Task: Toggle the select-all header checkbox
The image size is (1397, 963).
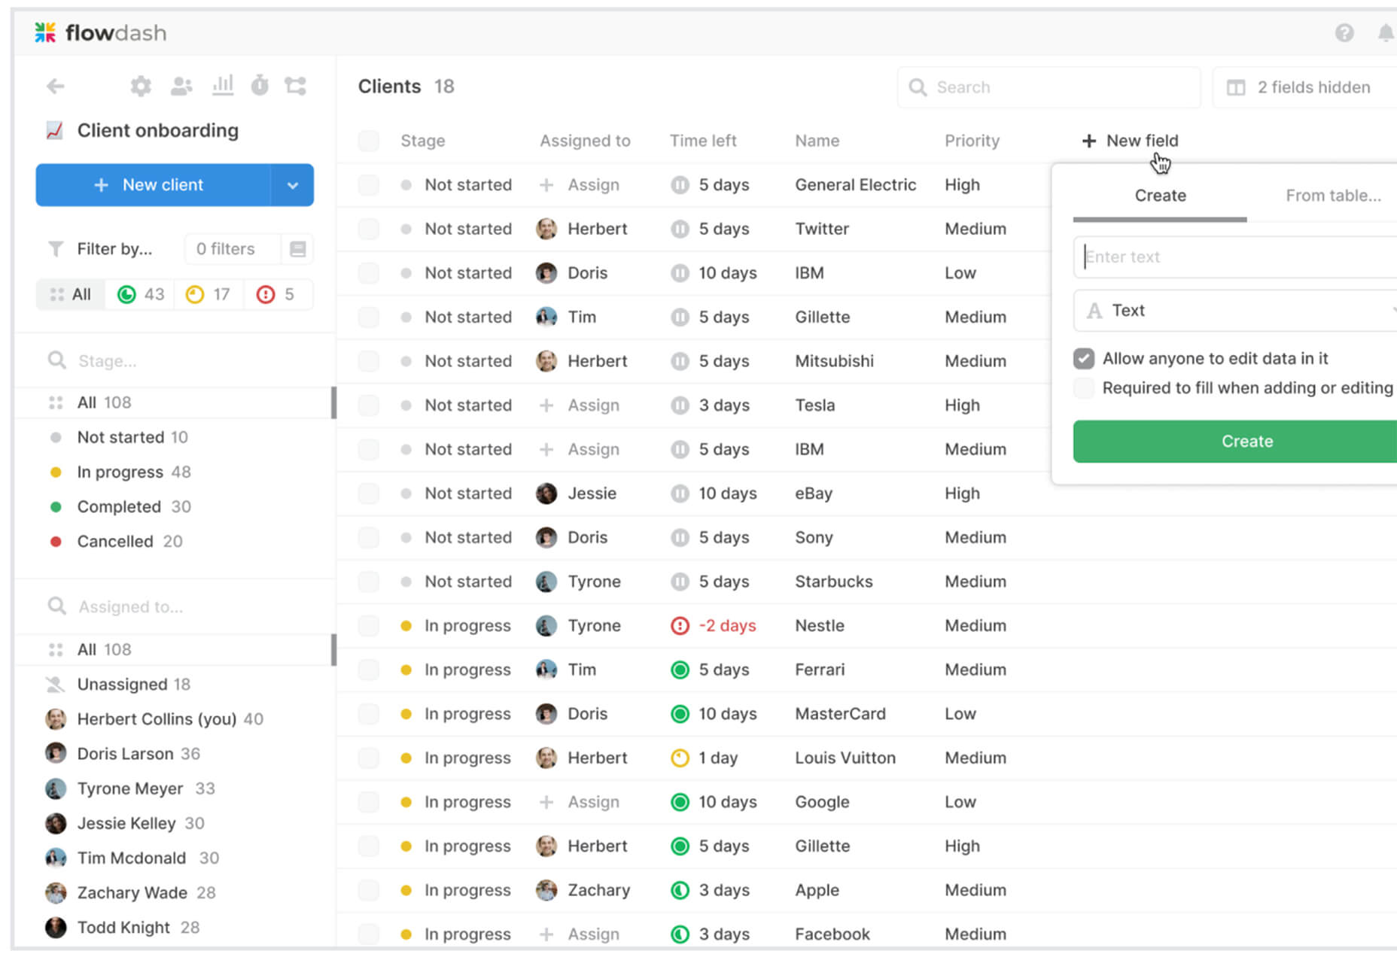Action: tap(369, 141)
